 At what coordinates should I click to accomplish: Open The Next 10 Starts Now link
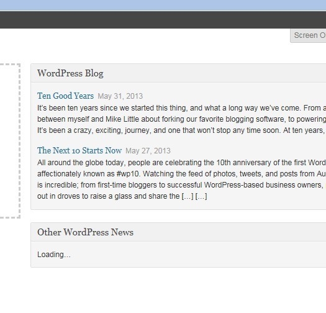pos(79,150)
